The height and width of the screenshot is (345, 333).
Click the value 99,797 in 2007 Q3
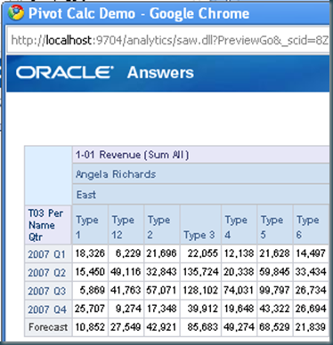click(274, 290)
